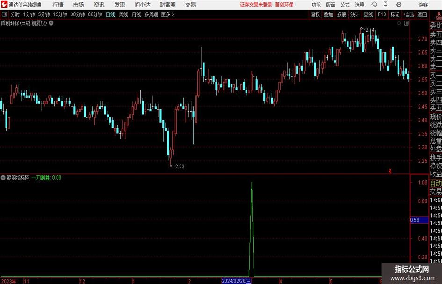Click the diamond icon above chart
Viewport: 442px width, 284px height.
tap(399, 23)
